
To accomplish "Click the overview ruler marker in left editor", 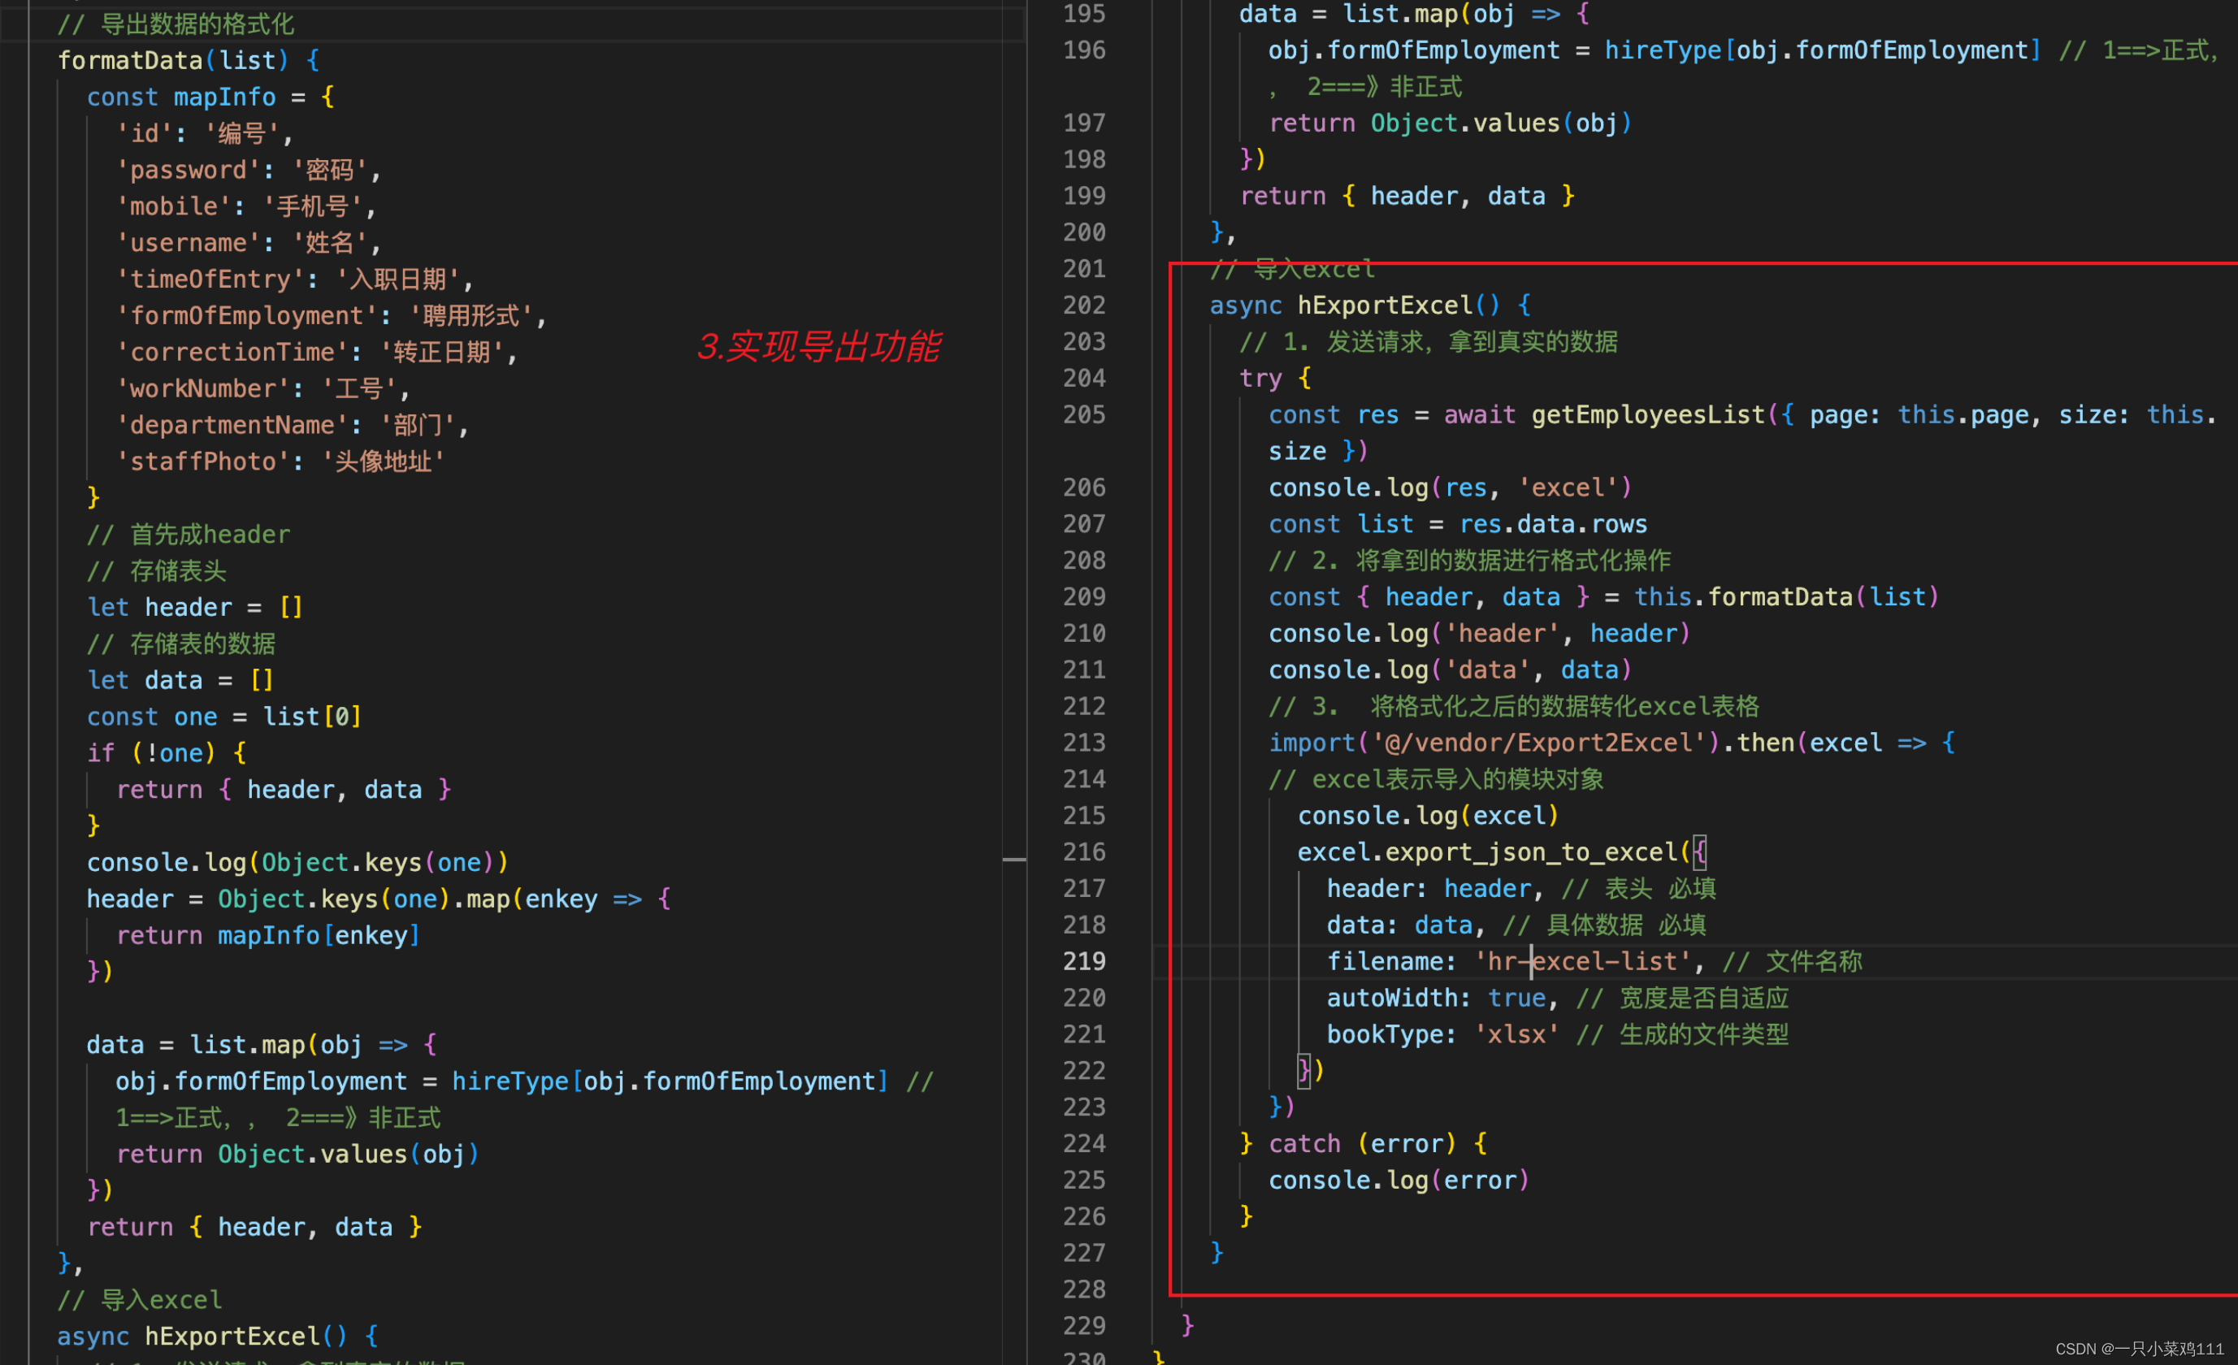I will point(1013,859).
